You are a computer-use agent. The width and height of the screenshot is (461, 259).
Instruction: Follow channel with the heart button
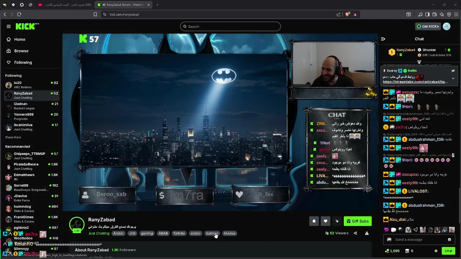[326, 221]
